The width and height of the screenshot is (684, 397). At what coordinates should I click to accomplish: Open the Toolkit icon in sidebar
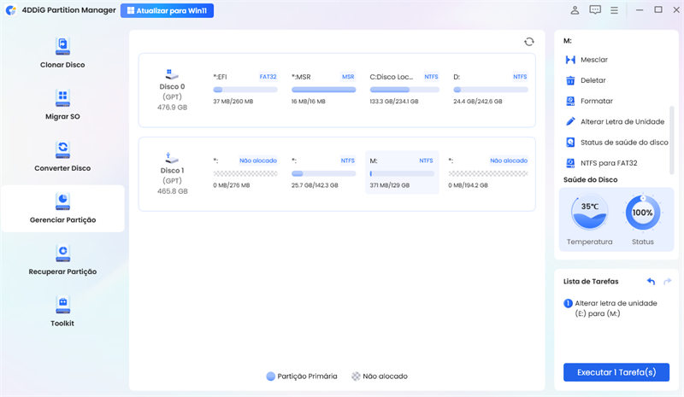[62, 305]
